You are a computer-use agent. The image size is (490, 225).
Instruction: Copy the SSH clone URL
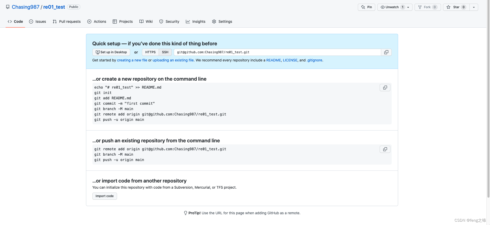pyautogui.click(x=386, y=52)
